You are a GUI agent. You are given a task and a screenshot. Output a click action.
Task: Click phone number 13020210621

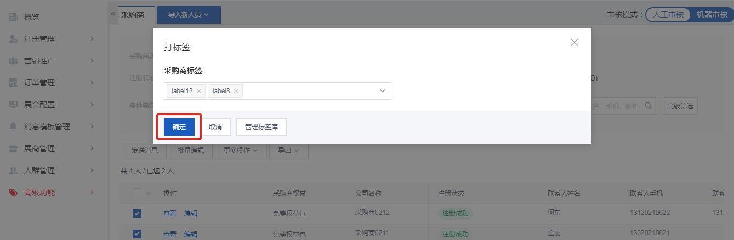pyautogui.click(x=650, y=233)
